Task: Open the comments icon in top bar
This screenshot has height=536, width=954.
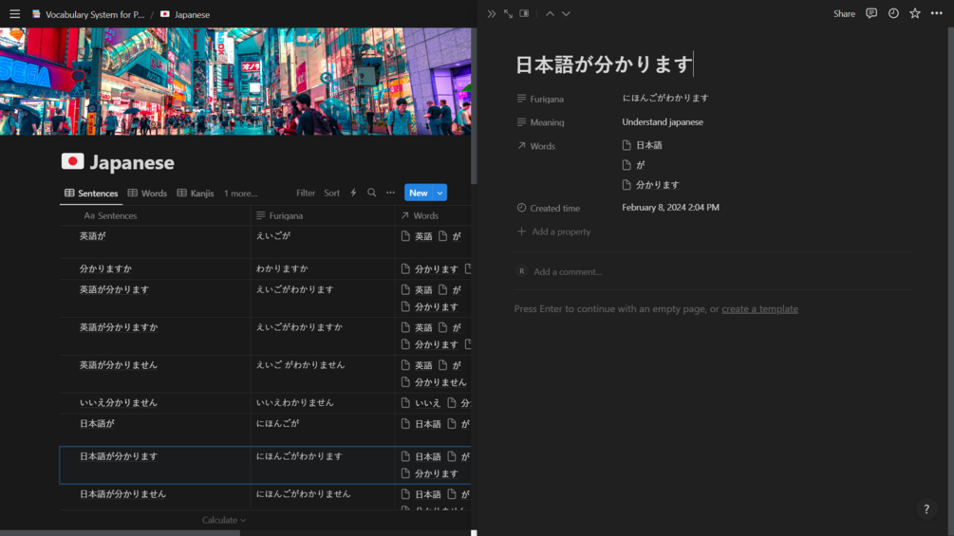Action: point(871,13)
